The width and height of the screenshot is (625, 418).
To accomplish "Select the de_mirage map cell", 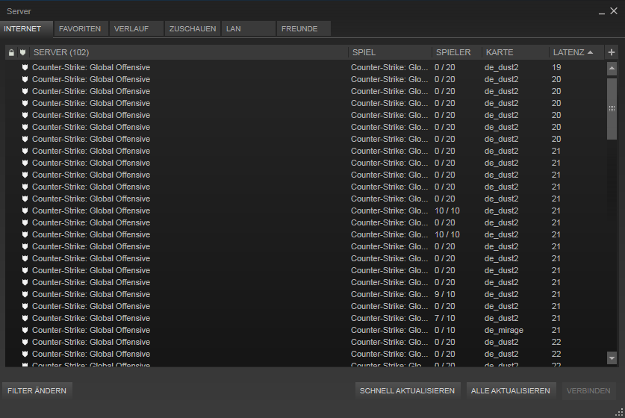I will click(x=504, y=330).
